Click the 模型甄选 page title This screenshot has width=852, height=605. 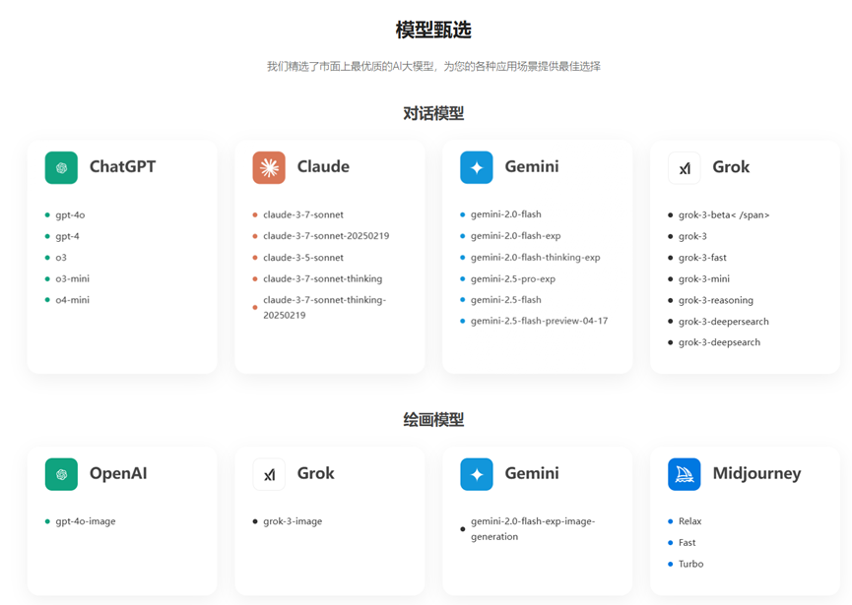(433, 30)
